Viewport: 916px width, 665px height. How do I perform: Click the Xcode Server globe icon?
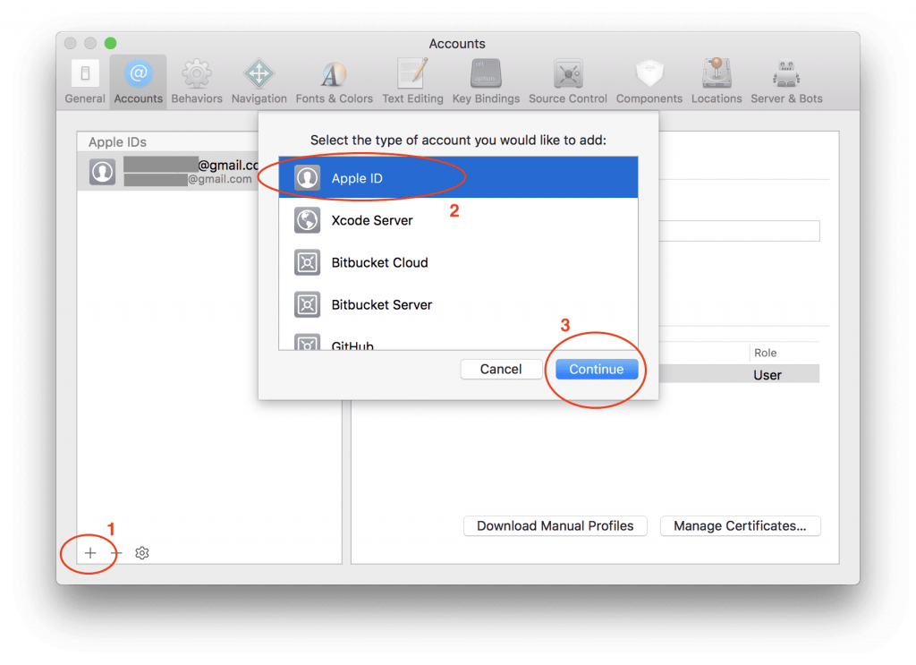(x=308, y=220)
